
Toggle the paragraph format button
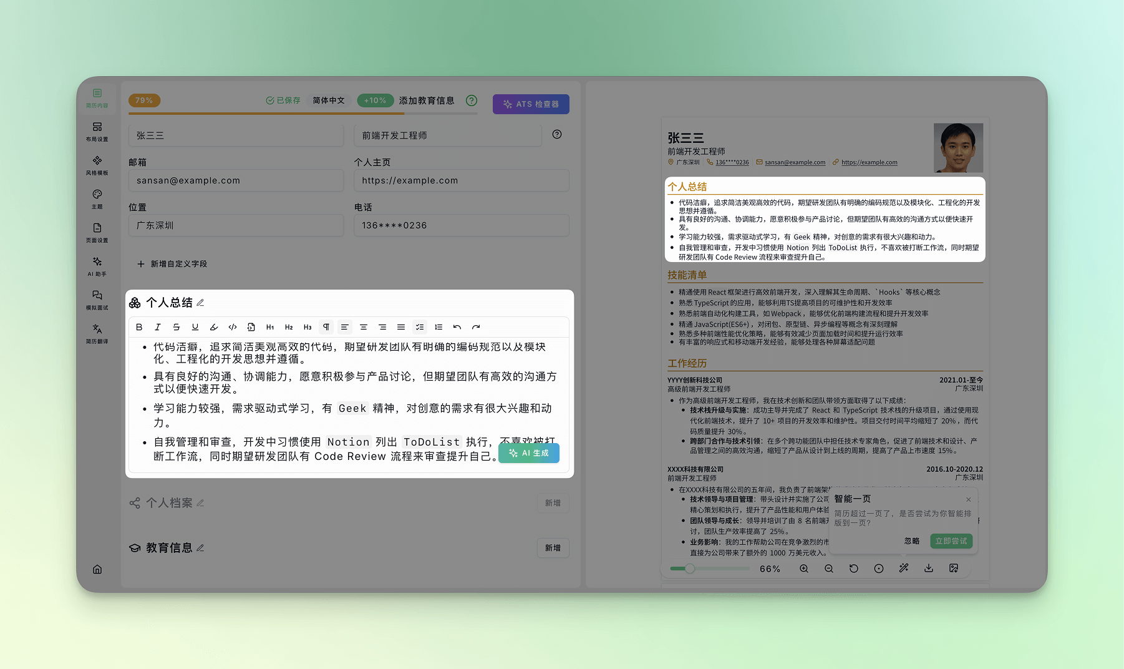[326, 327]
